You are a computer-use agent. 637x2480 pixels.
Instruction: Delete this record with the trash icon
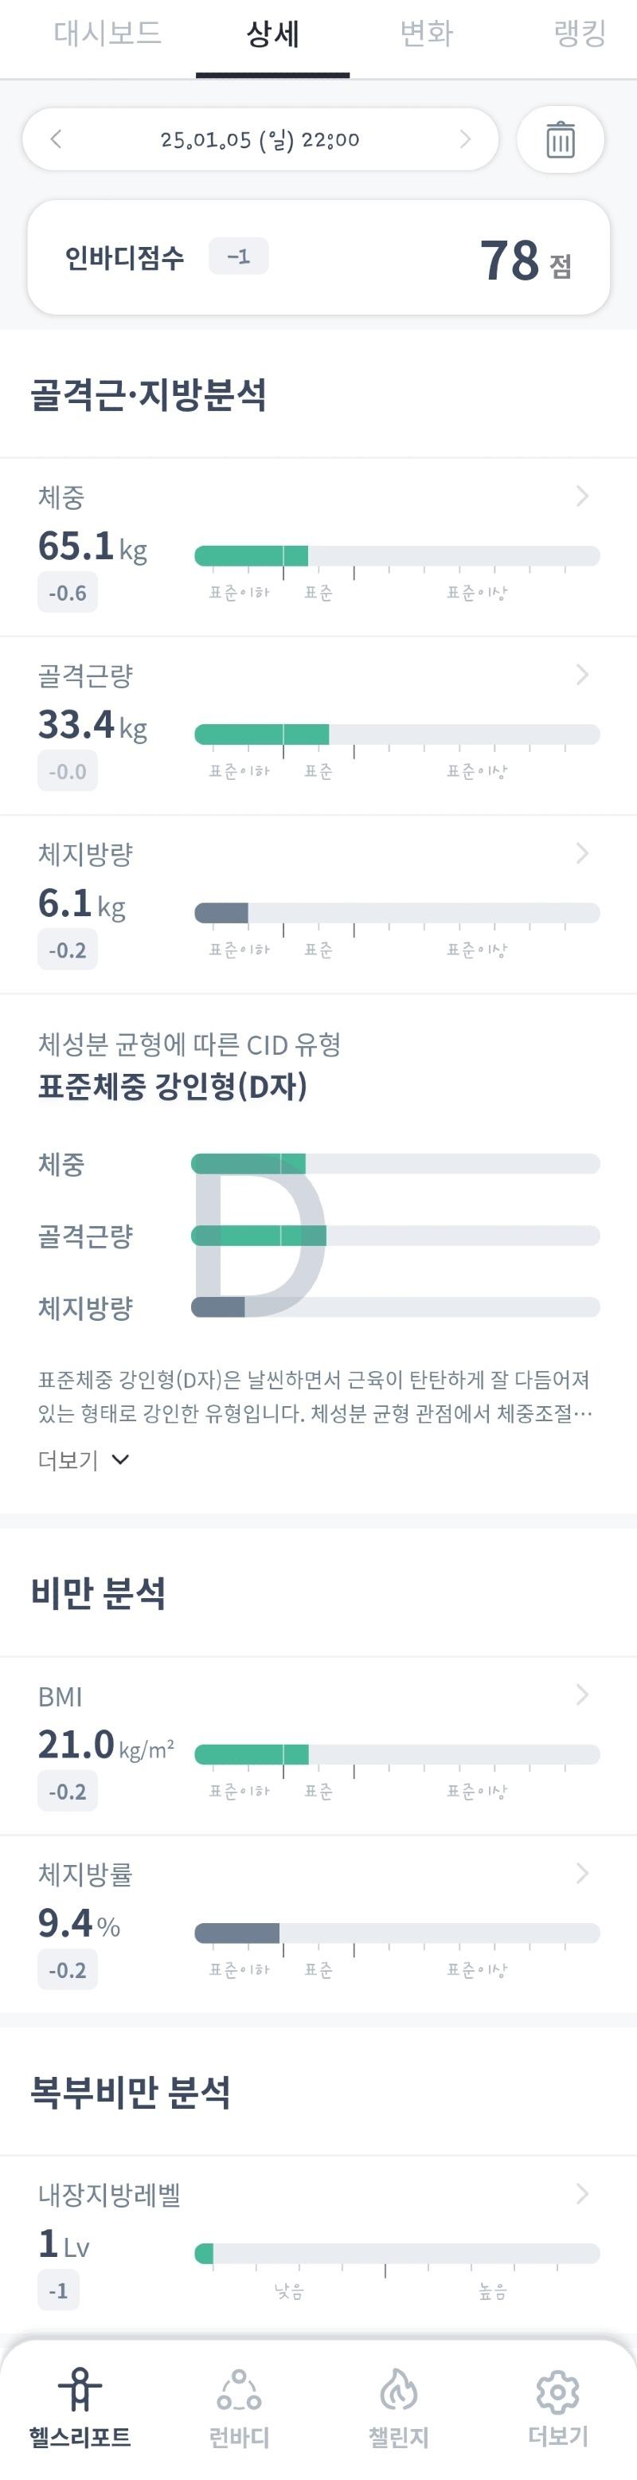[x=560, y=139]
